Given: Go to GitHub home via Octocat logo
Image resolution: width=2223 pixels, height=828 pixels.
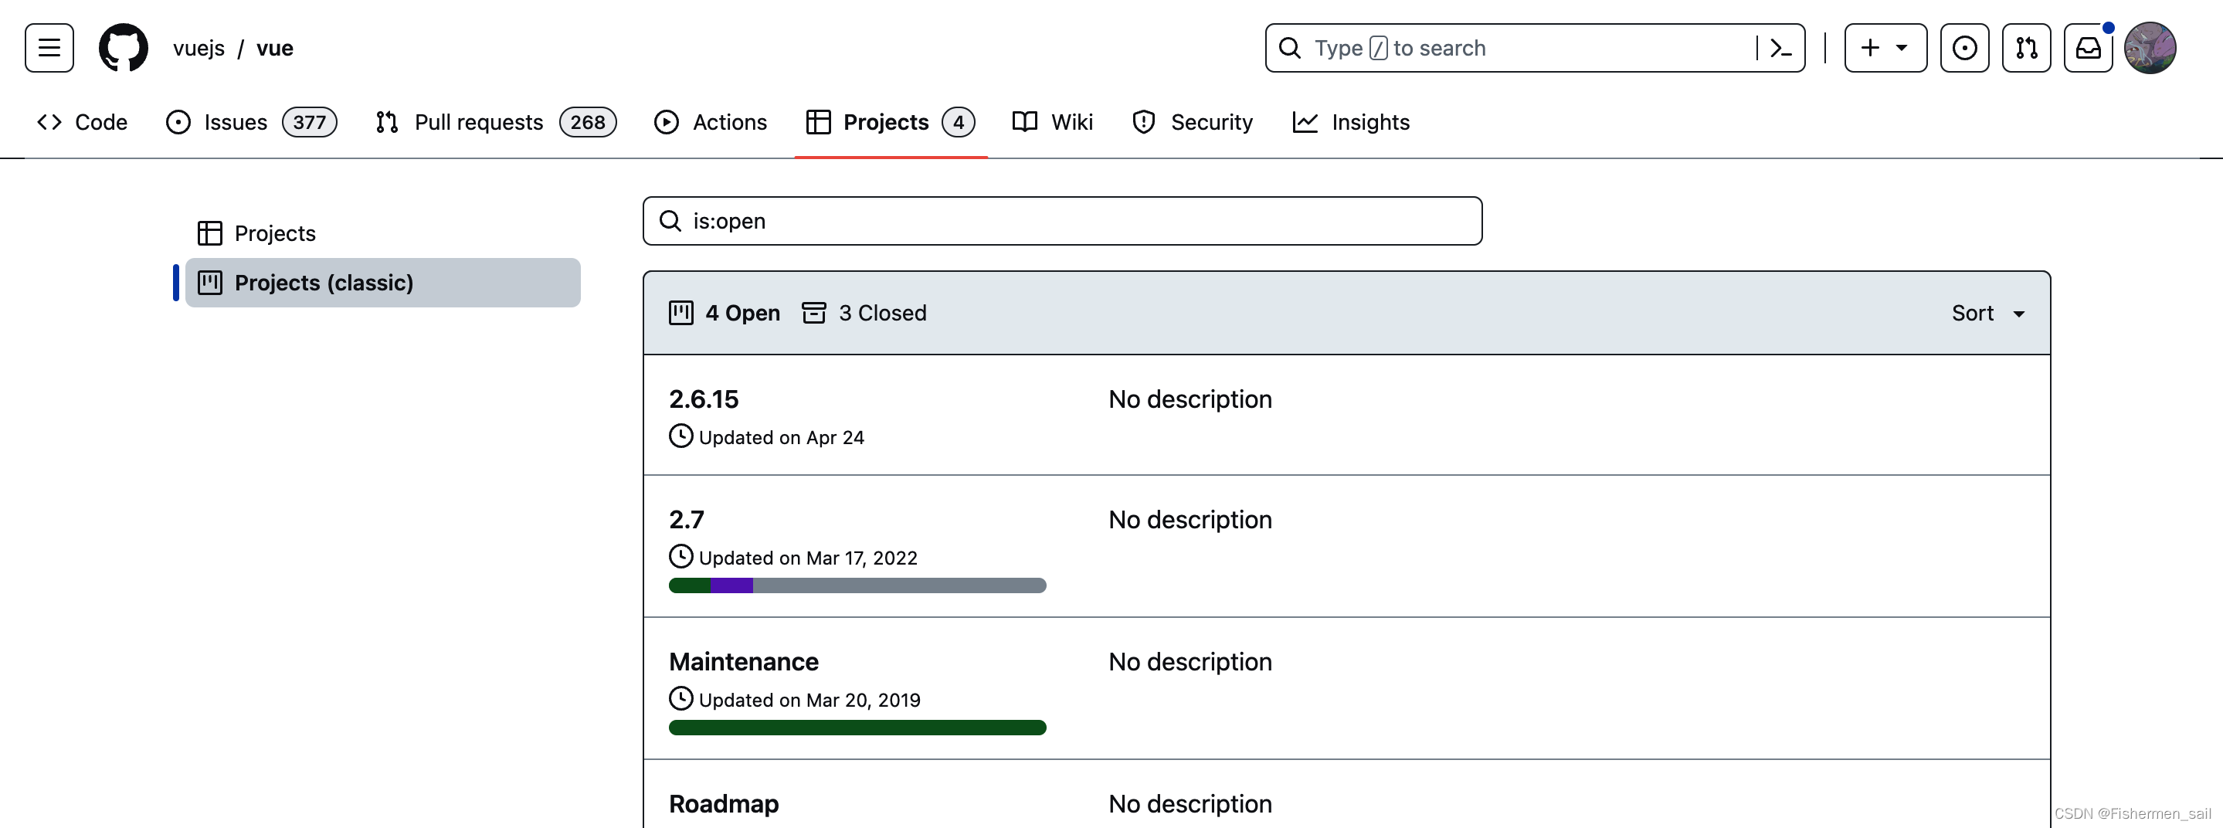Looking at the screenshot, I should (124, 47).
